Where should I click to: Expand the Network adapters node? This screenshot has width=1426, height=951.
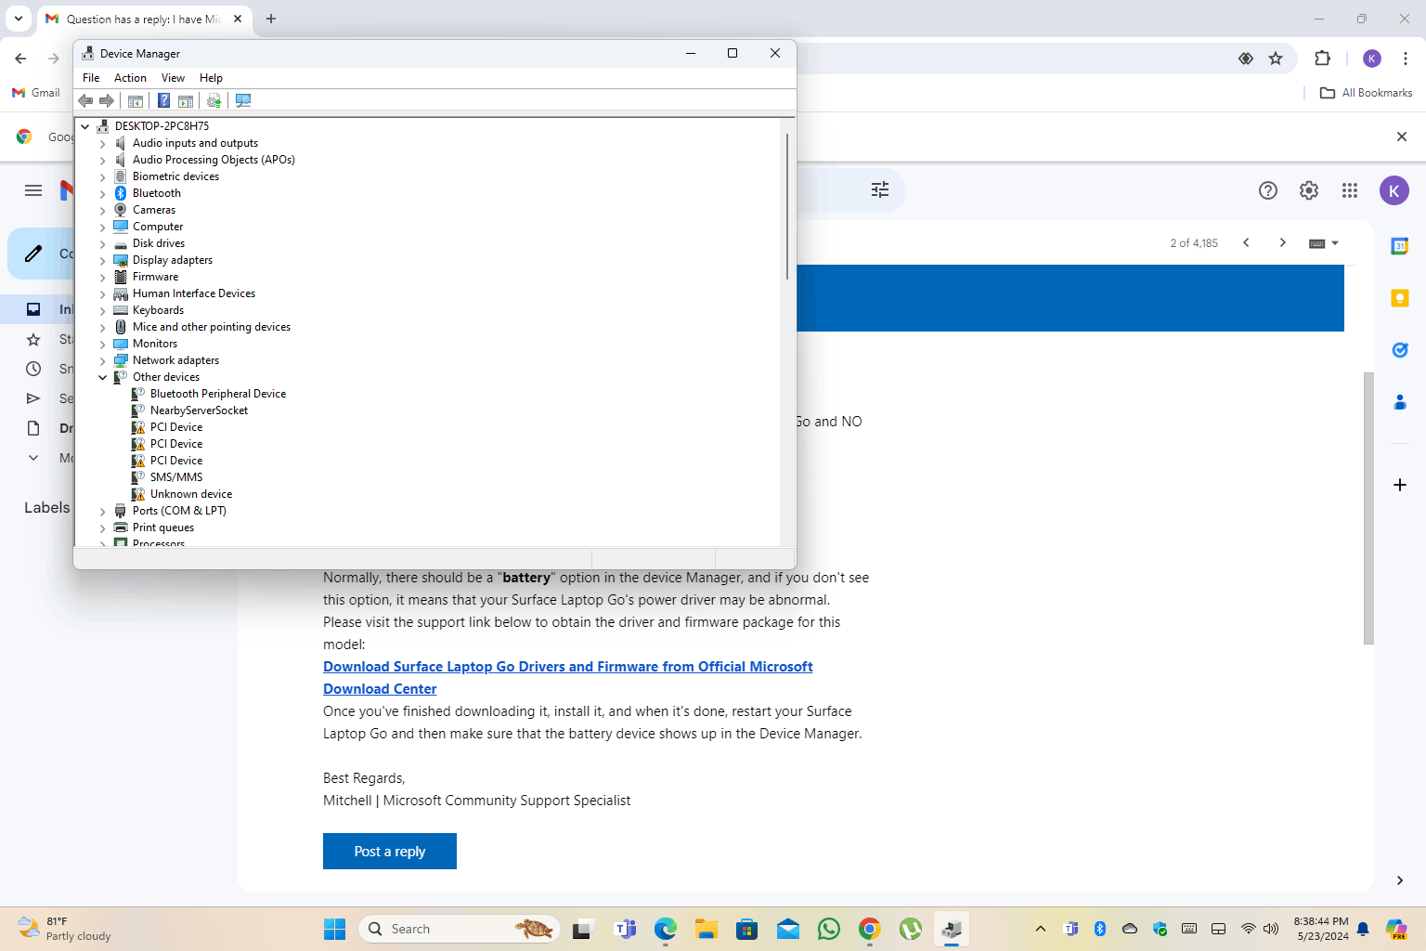pos(103,361)
